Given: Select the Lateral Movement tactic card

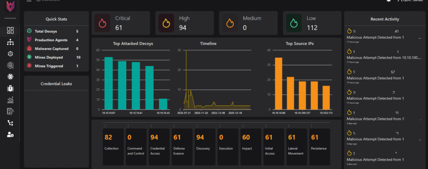Looking at the screenshot, I should 296,147.
